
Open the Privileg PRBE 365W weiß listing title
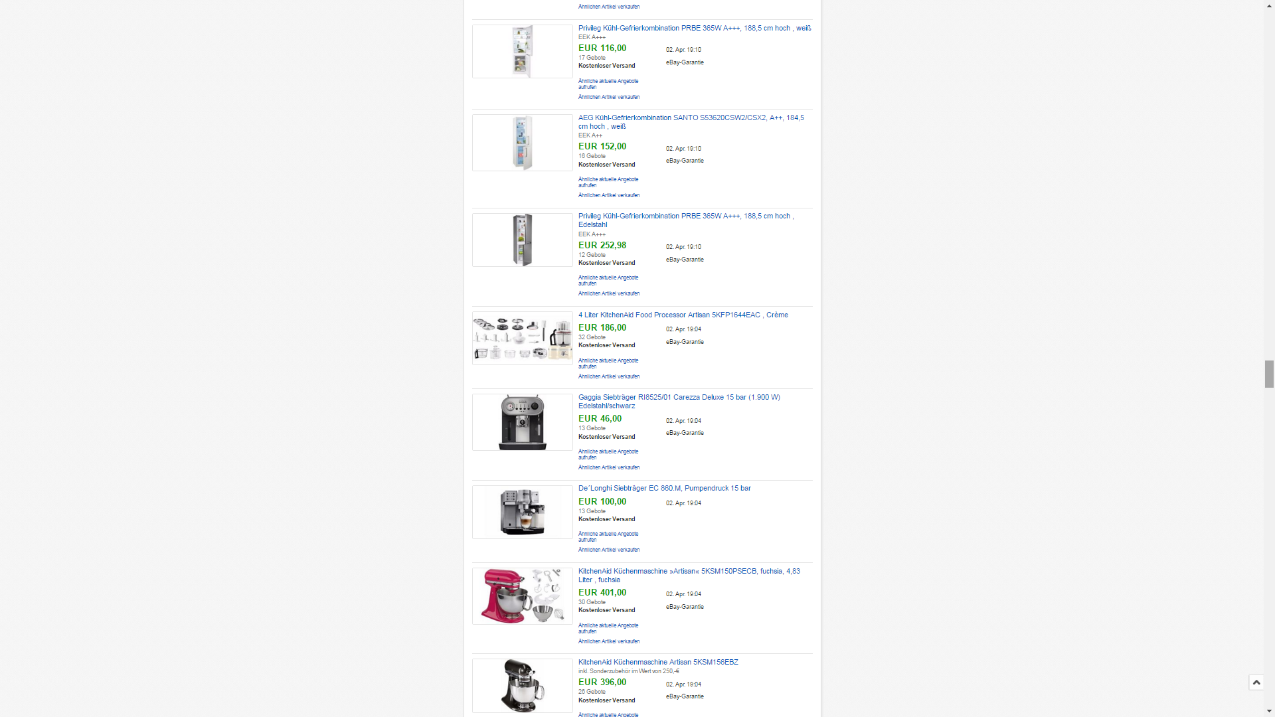click(x=695, y=28)
